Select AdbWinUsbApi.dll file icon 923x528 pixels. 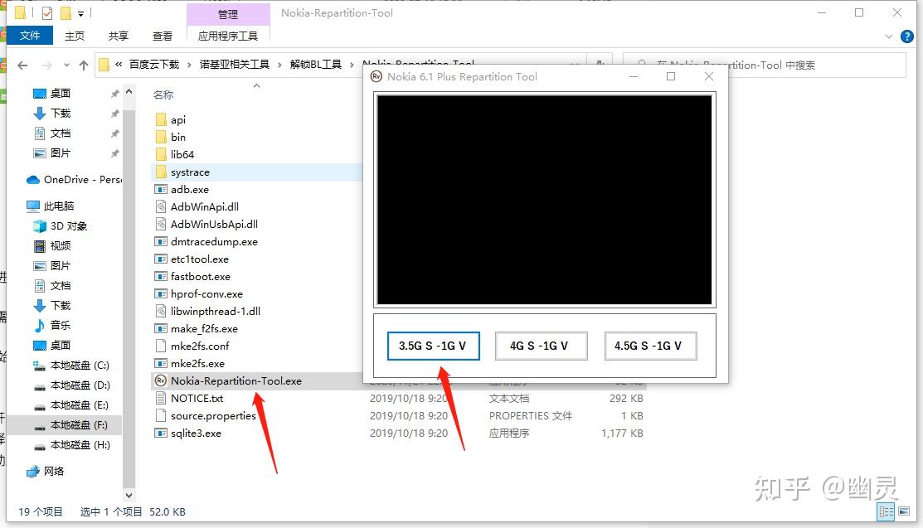(x=161, y=225)
